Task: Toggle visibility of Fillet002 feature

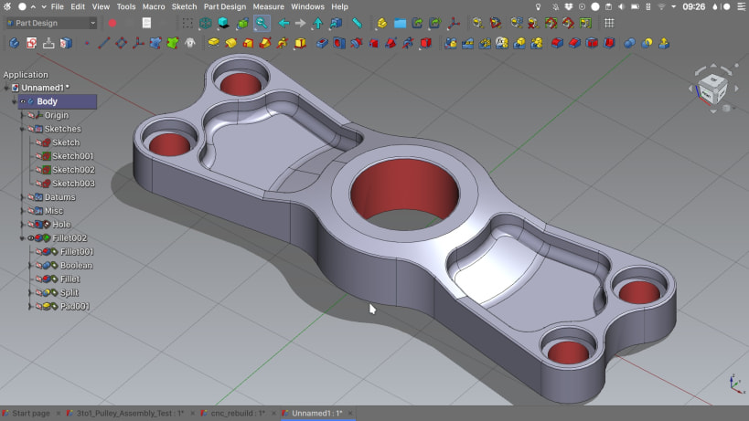Action: [30, 238]
